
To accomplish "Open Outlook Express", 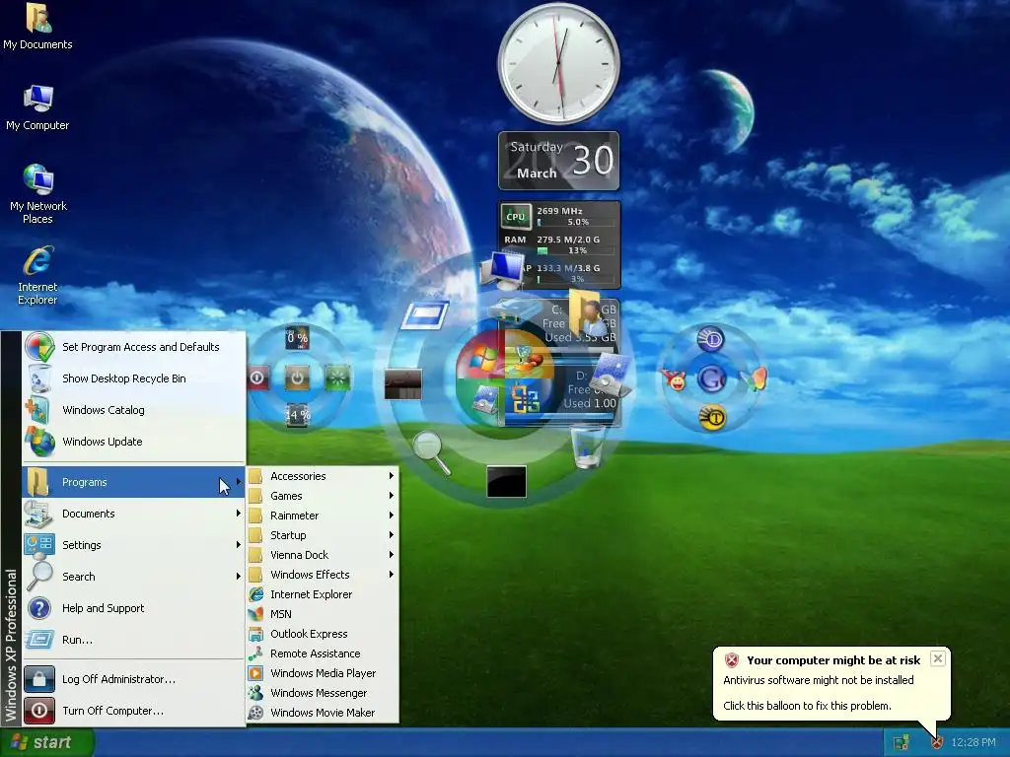I will (x=323, y=634).
